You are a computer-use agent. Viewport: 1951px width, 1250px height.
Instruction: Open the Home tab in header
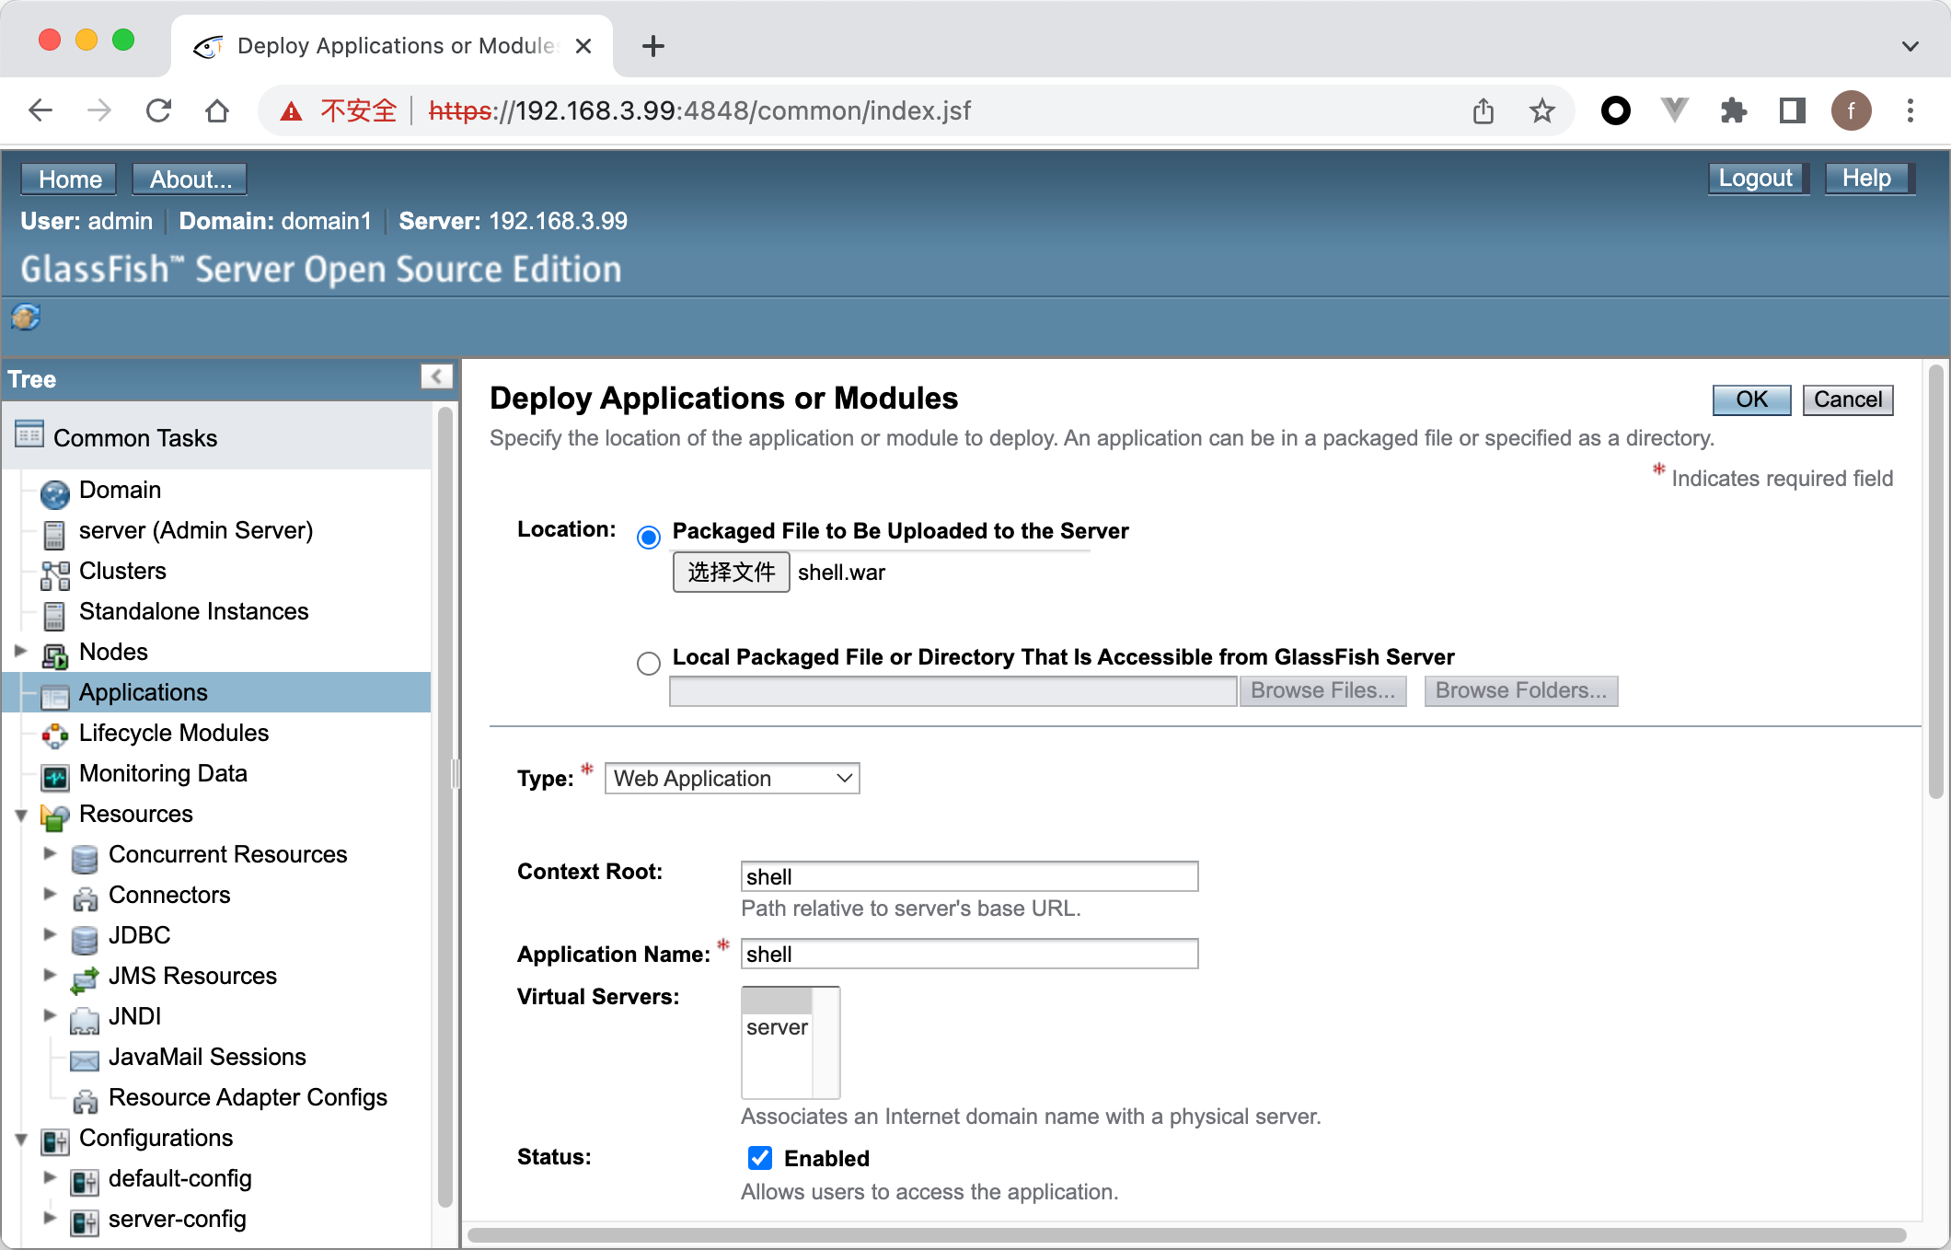pos(69,179)
